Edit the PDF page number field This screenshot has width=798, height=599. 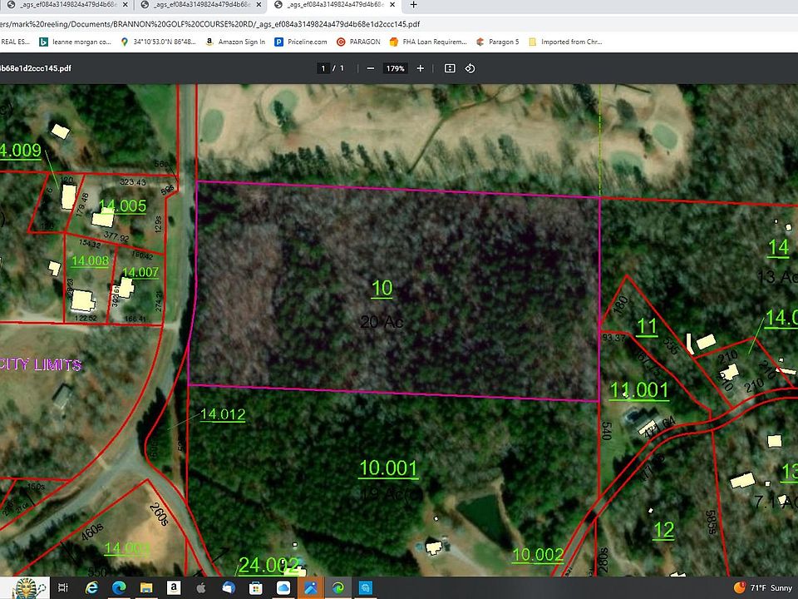click(323, 68)
